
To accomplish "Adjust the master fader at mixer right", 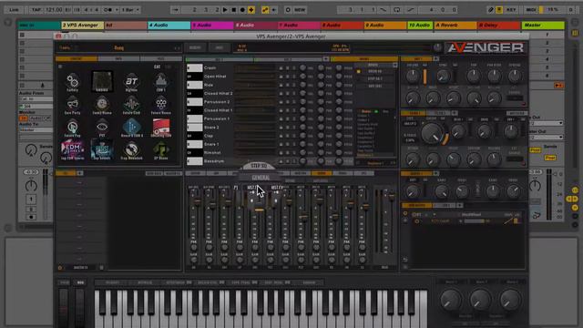I will point(391,197).
